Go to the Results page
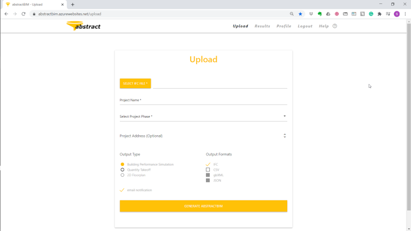 [262, 26]
